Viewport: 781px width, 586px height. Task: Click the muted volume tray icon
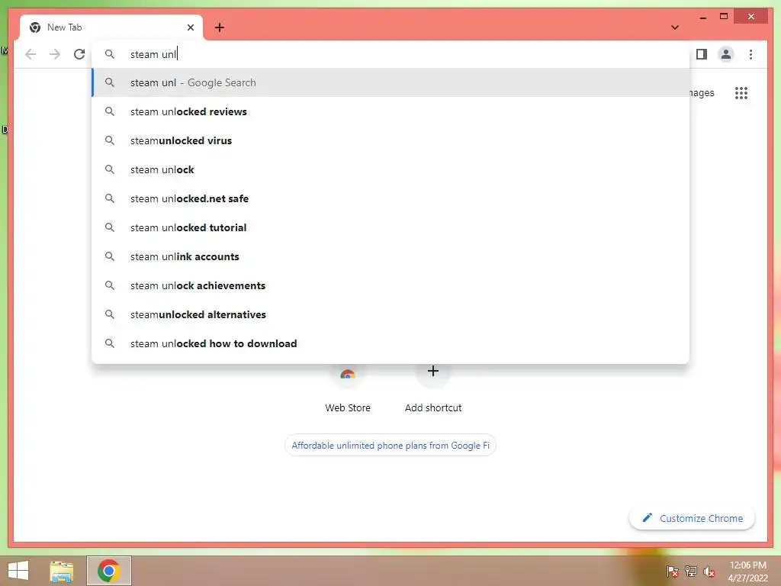(x=709, y=571)
